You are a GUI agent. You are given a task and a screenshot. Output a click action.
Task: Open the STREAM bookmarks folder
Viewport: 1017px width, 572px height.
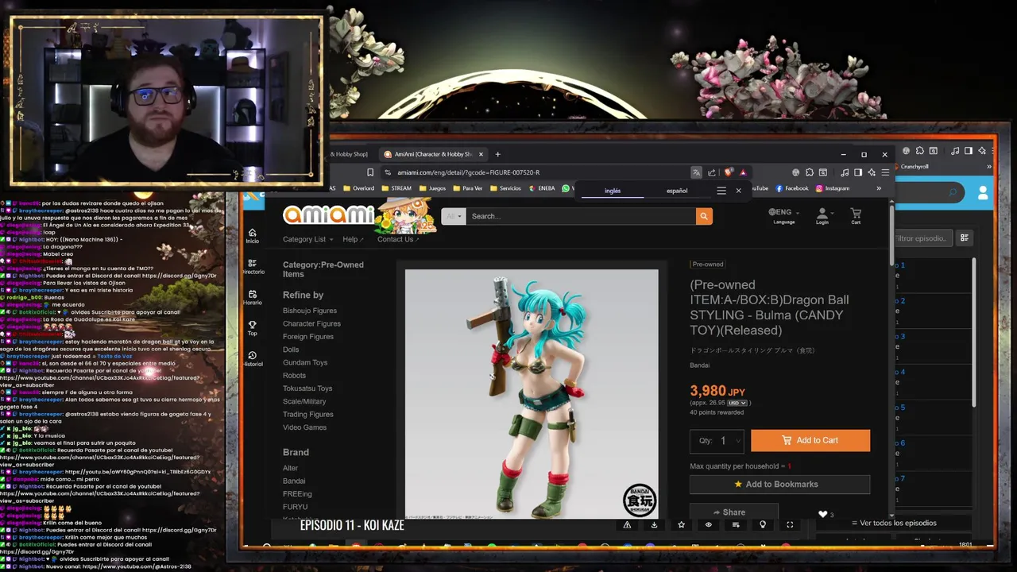[x=396, y=188]
